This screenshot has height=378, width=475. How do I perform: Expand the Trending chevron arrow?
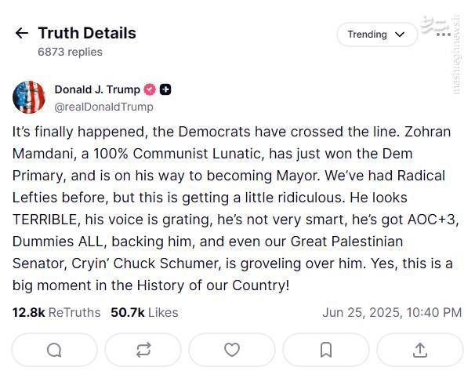[401, 35]
